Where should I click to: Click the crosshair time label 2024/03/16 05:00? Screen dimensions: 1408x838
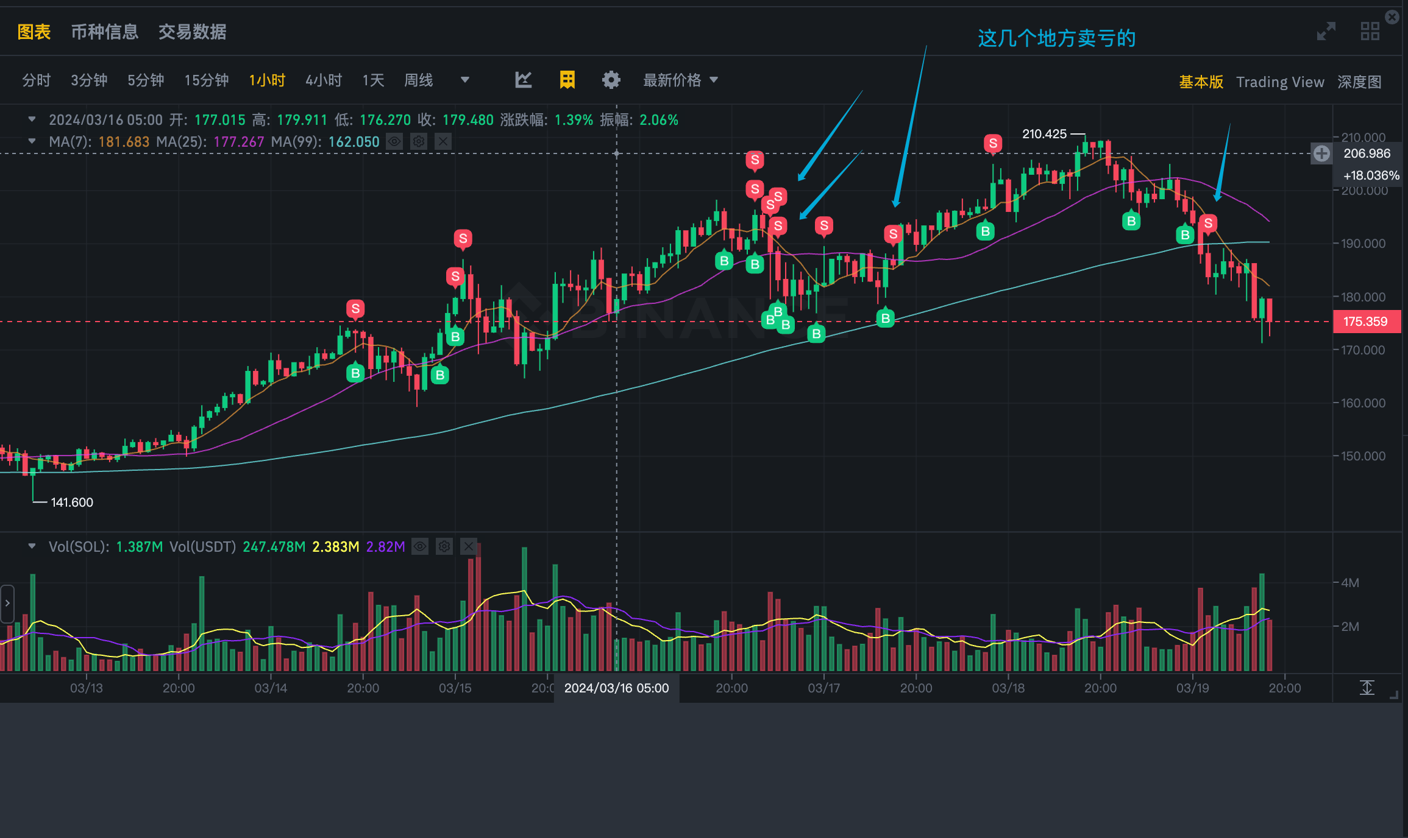[617, 688]
